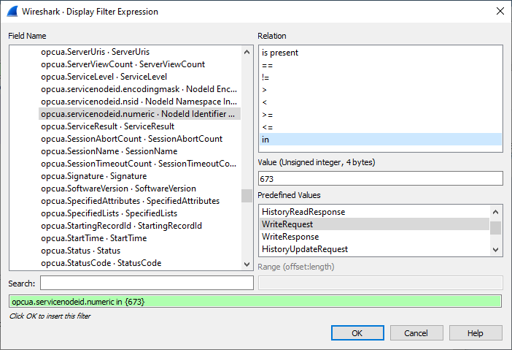Viewport: 512px width, 350px height.
Task: Choose the '!=' relation
Action: [381, 77]
